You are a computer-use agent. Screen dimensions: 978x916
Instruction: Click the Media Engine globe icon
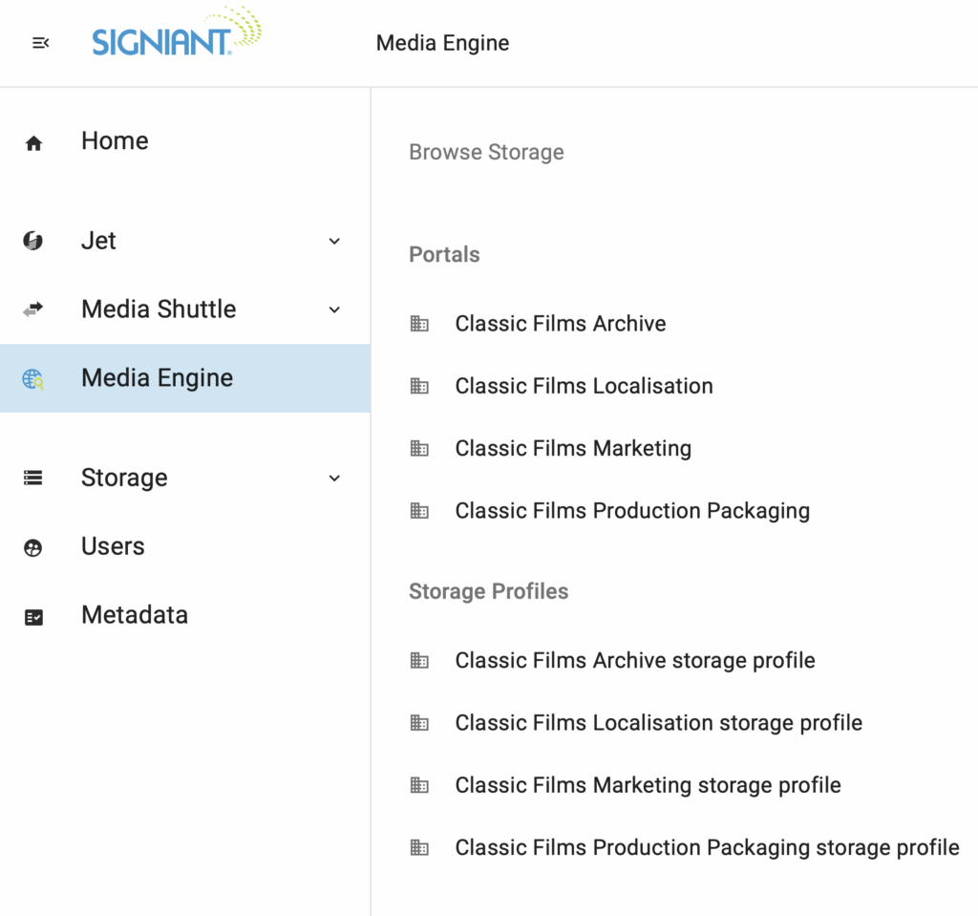click(33, 379)
